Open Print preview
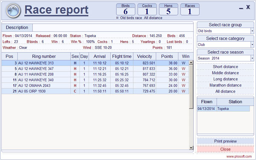256x160 pixels. click(225, 141)
